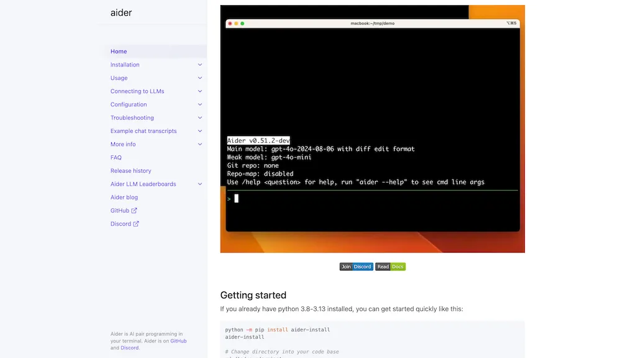Viewport: 636px width, 358px height.
Task: Open Connecting to LLMs page
Action: click(x=137, y=91)
